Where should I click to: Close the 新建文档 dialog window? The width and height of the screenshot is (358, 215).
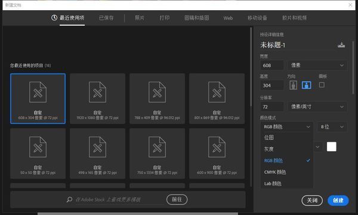[350, 5]
